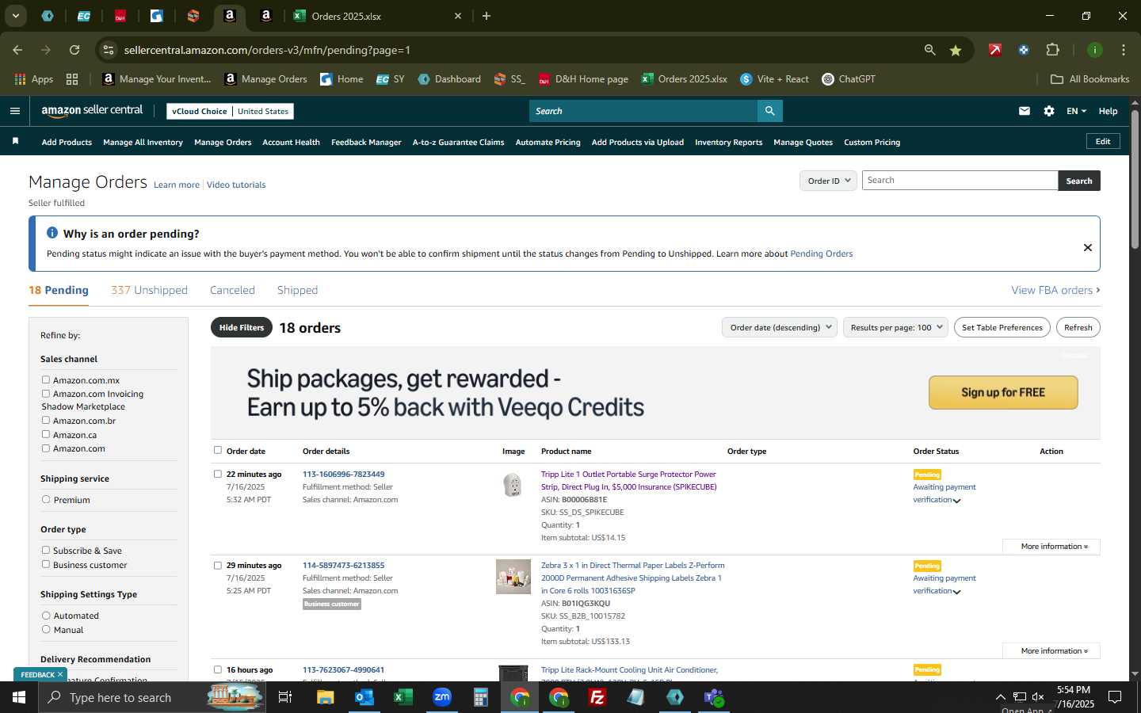Open Account Health in nav menu
Screen dimensions: 1141x713
[291, 143]
